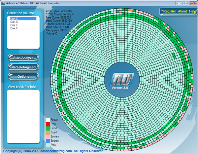Click the View block file info box
Viewport: 198px width, 154px height.
point(23,117)
